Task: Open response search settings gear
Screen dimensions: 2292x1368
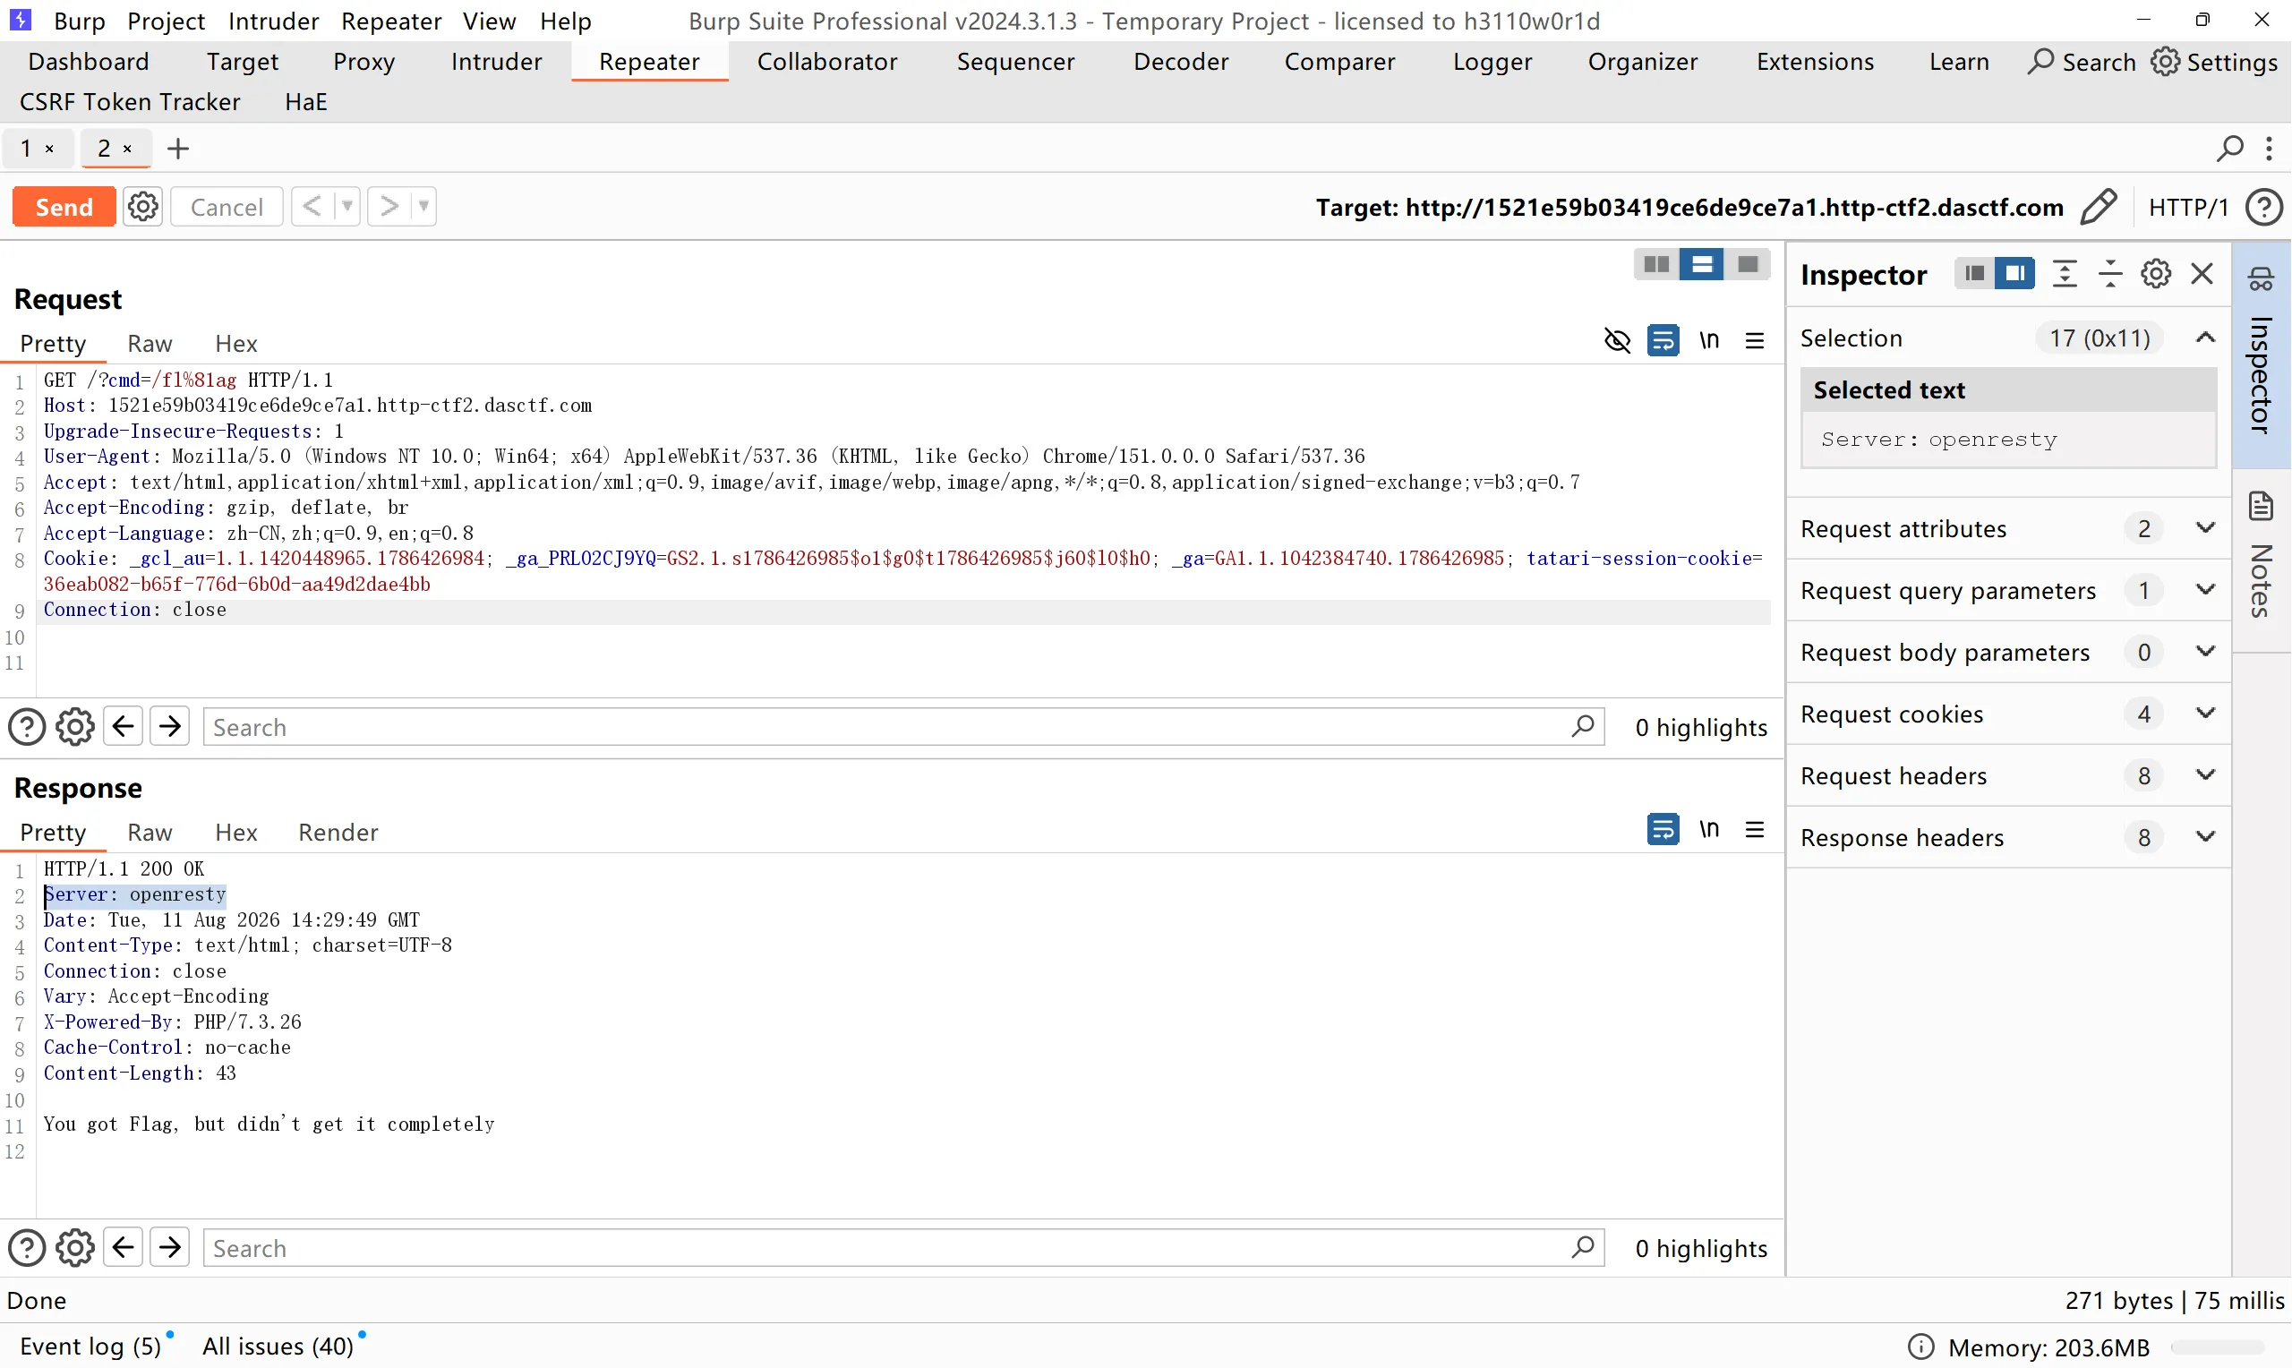Action: [x=74, y=1247]
